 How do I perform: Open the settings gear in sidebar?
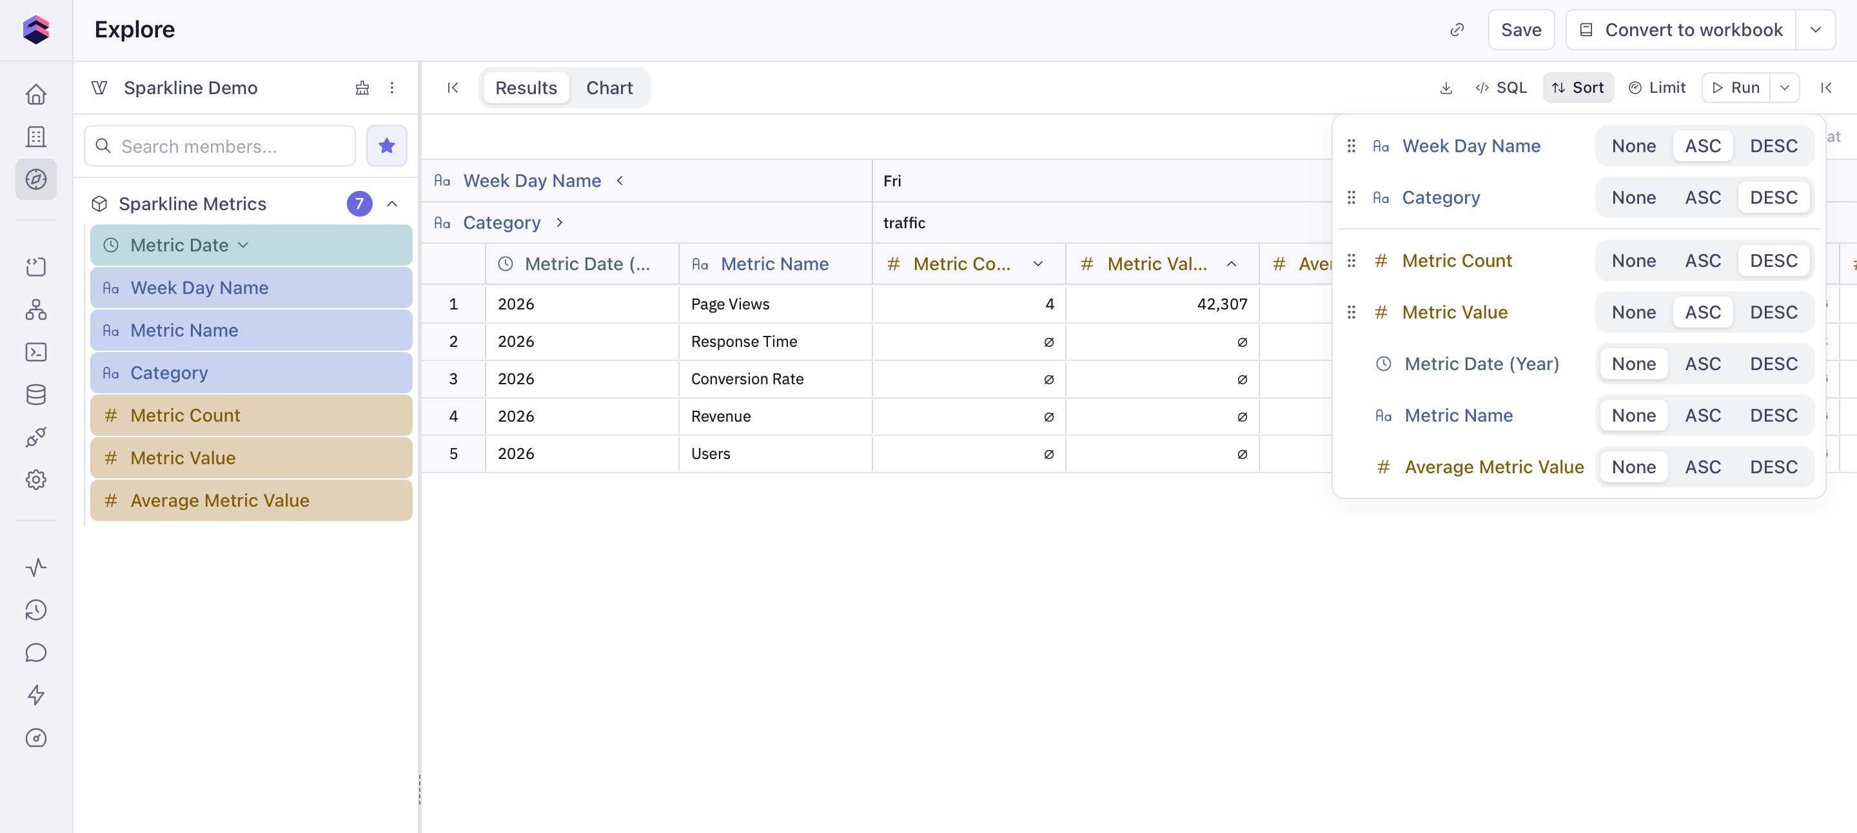point(35,479)
